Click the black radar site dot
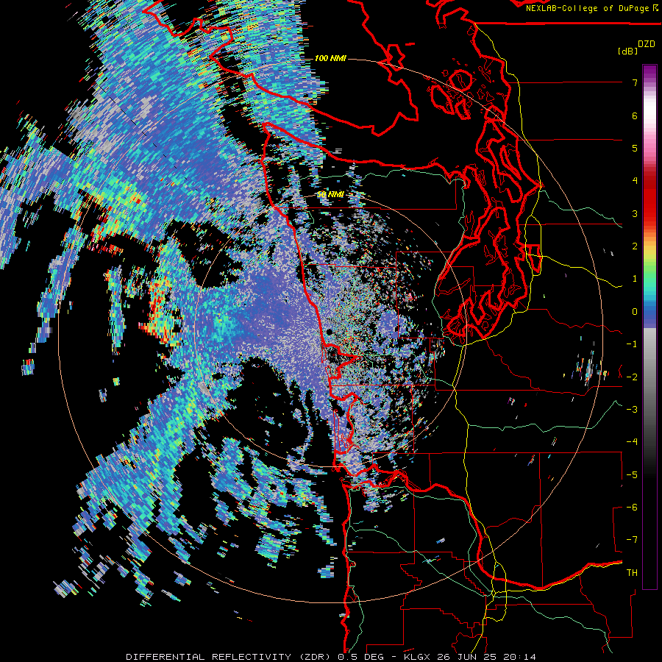The width and height of the screenshot is (662, 662). [329, 332]
